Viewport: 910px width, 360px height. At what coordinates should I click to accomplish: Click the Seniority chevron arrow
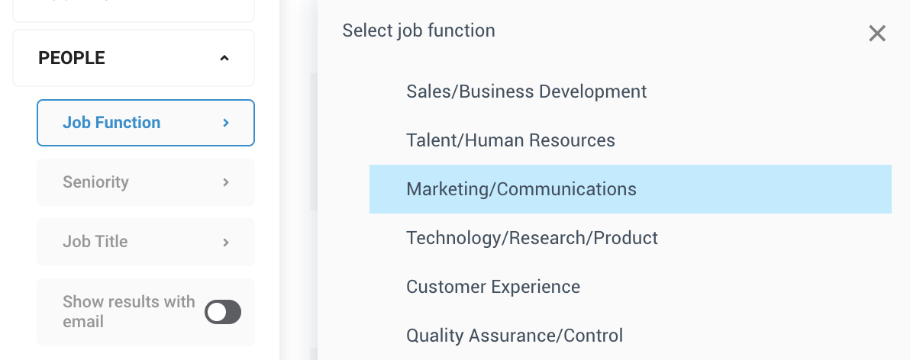pyautogui.click(x=226, y=182)
